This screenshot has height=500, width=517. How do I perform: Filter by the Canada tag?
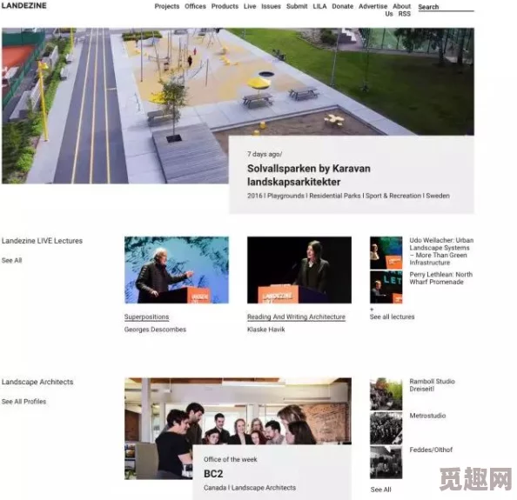[215, 488]
